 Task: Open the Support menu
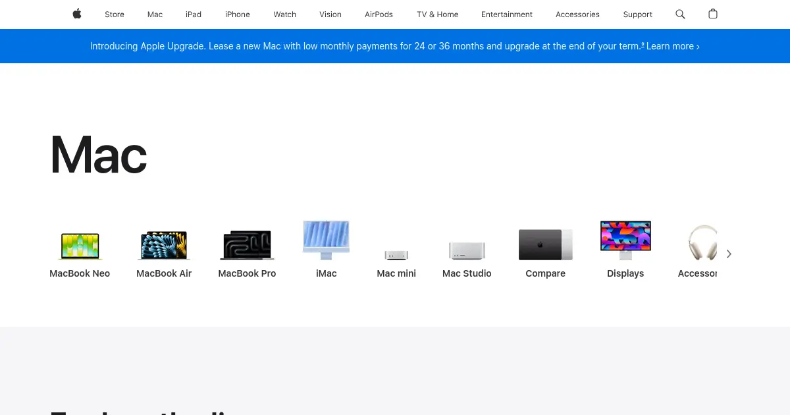pos(638,14)
